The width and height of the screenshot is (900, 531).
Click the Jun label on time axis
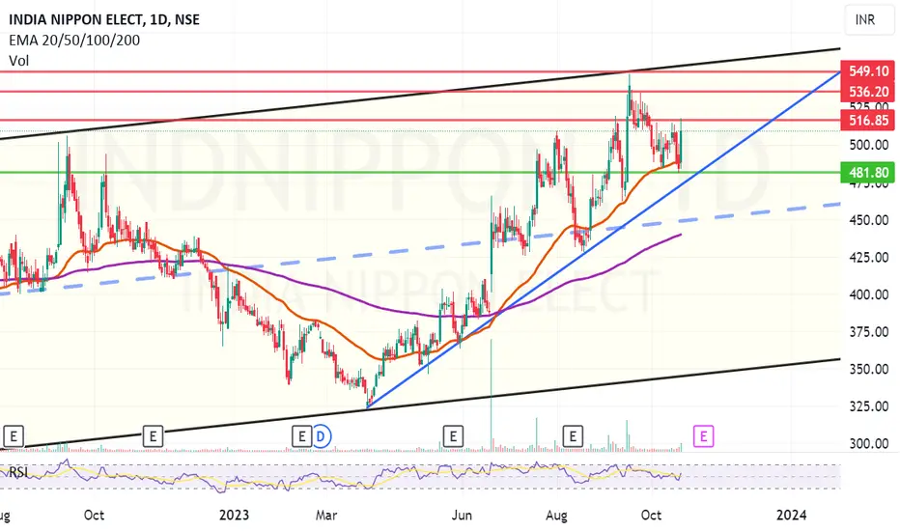coord(461,515)
